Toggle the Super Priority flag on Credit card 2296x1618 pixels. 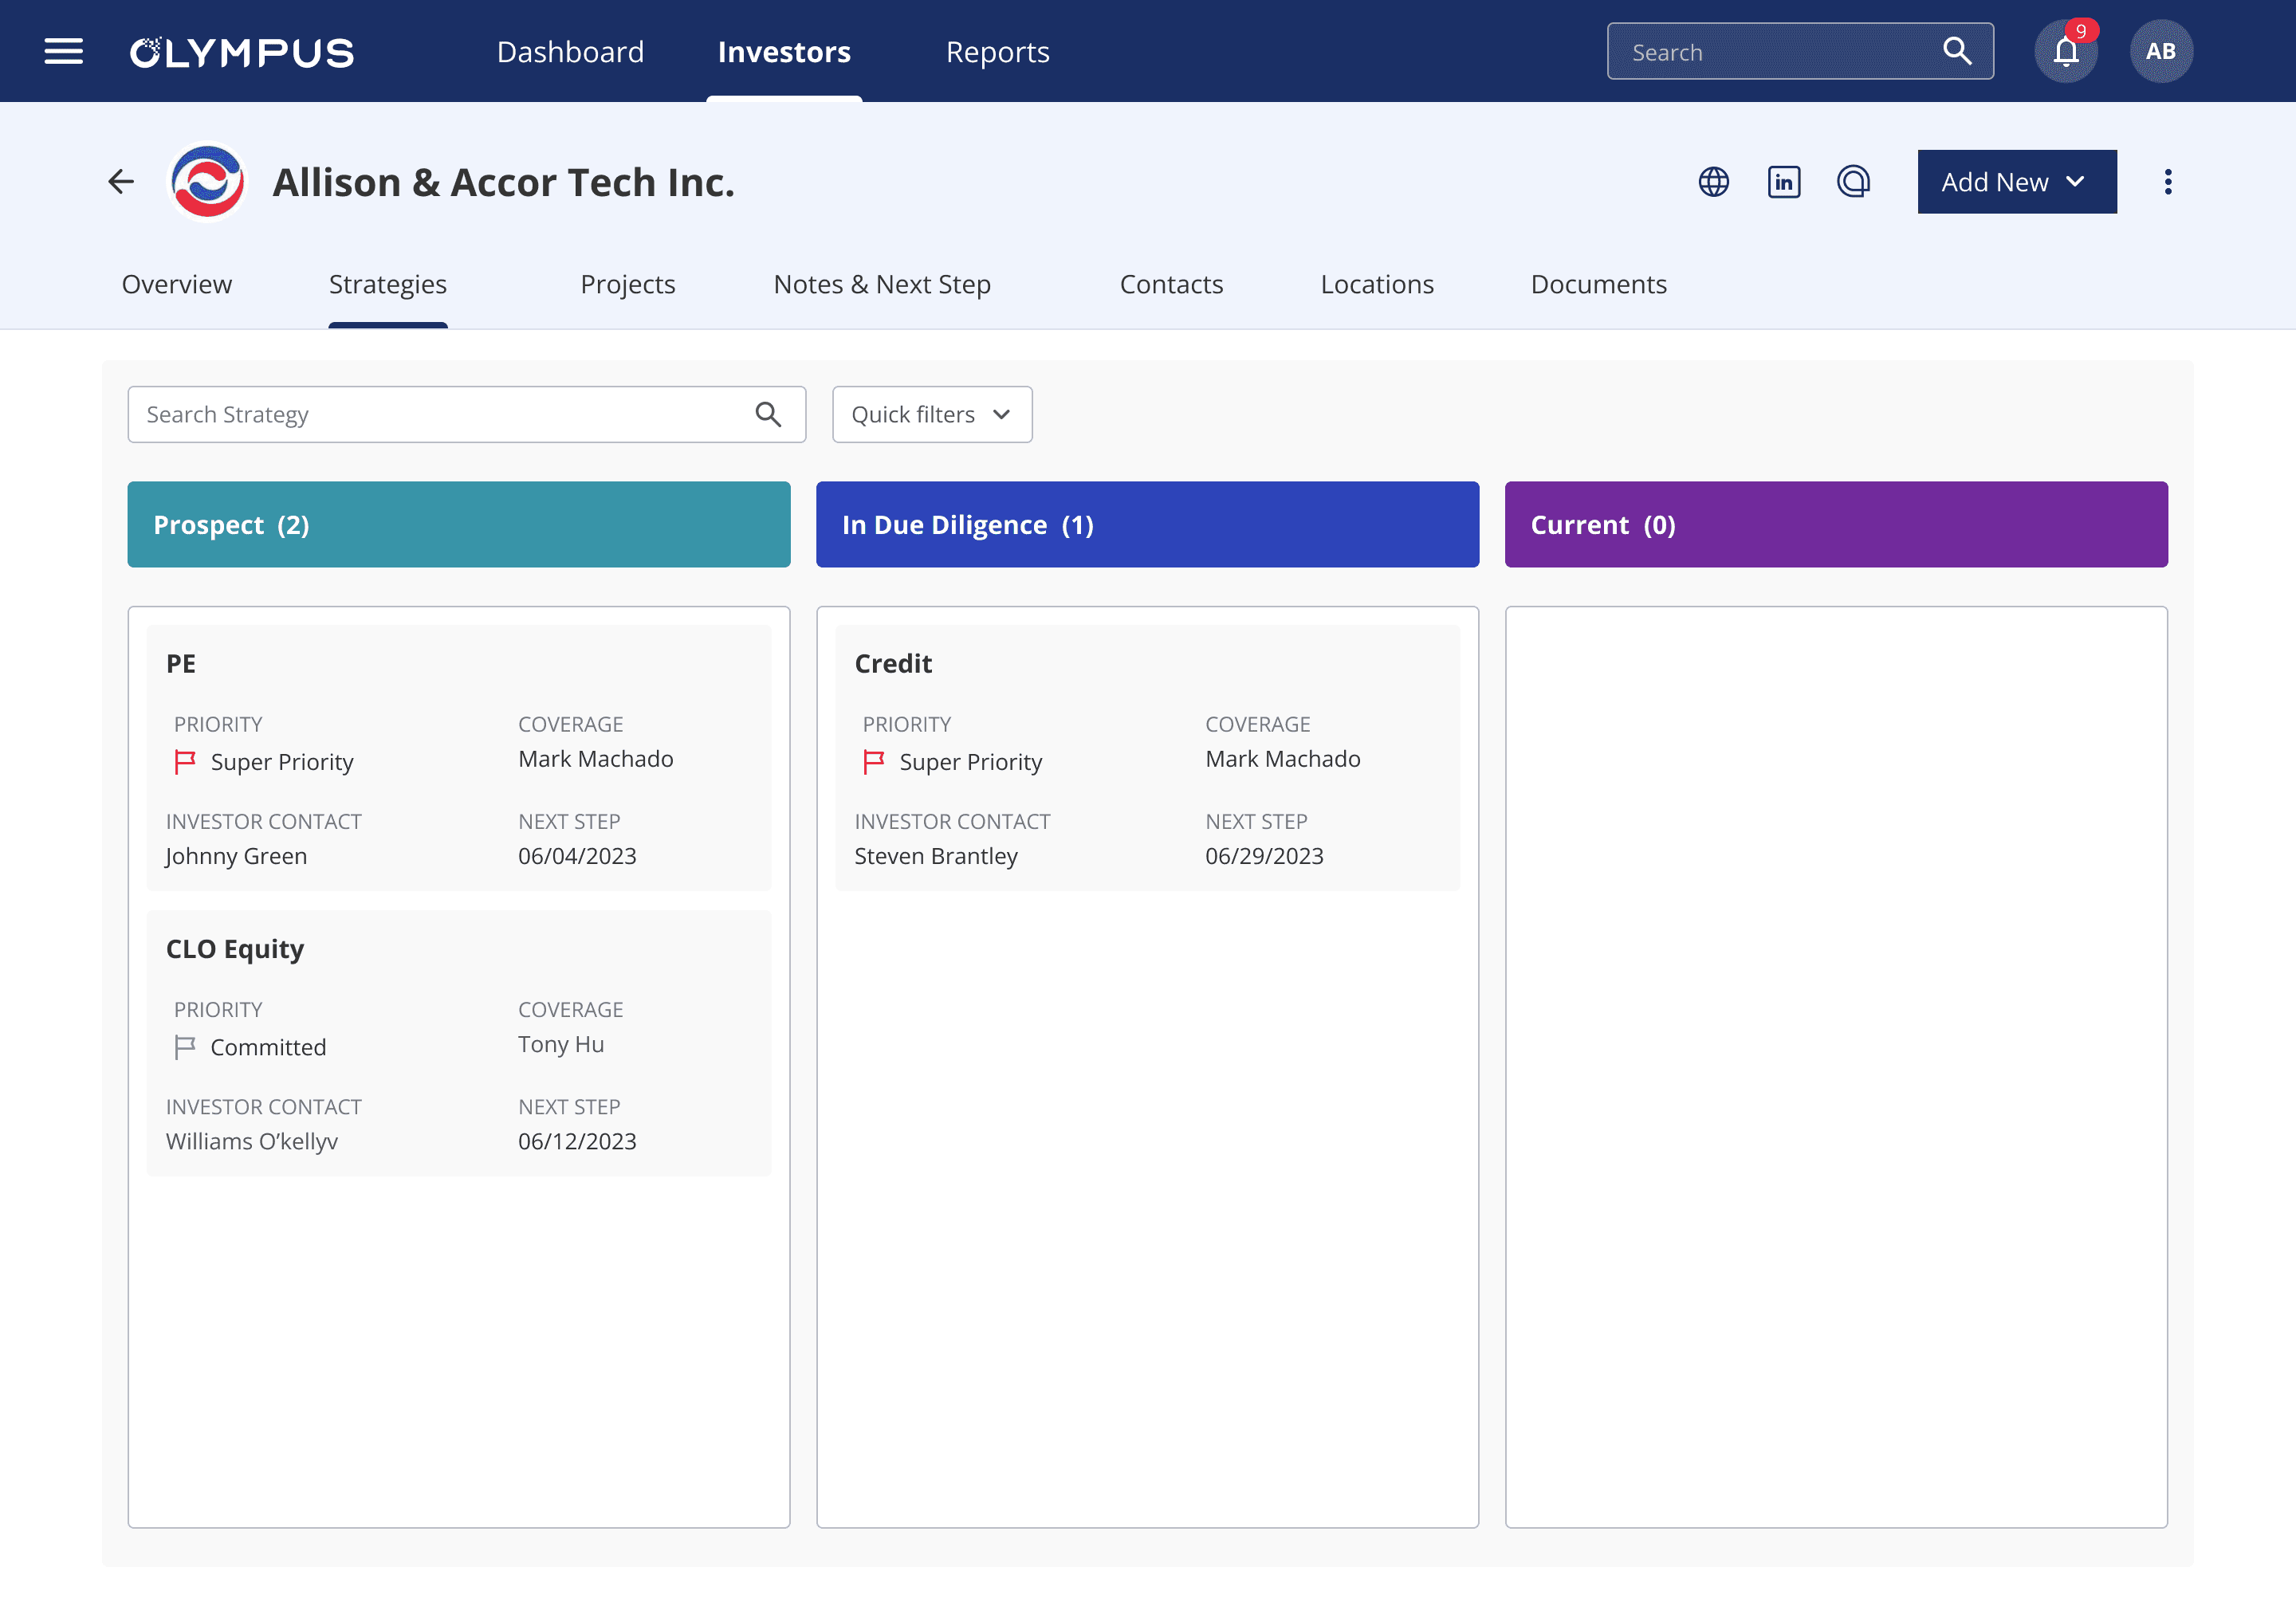coord(873,762)
